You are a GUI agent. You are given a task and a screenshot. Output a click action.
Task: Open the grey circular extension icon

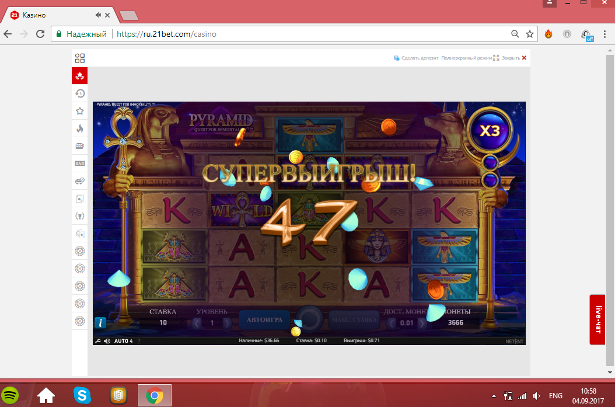(x=567, y=34)
